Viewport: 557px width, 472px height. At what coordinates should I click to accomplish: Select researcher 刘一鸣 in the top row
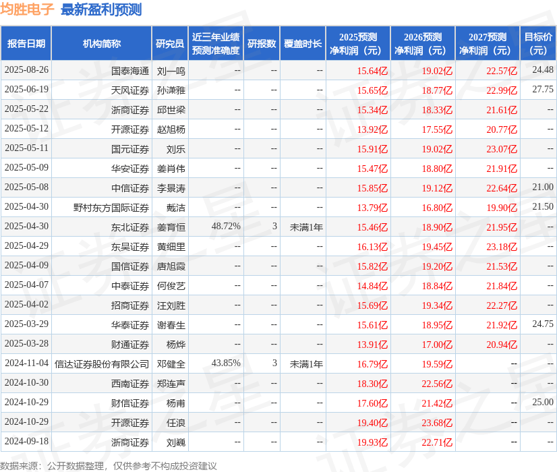pyautogui.click(x=172, y=70)
